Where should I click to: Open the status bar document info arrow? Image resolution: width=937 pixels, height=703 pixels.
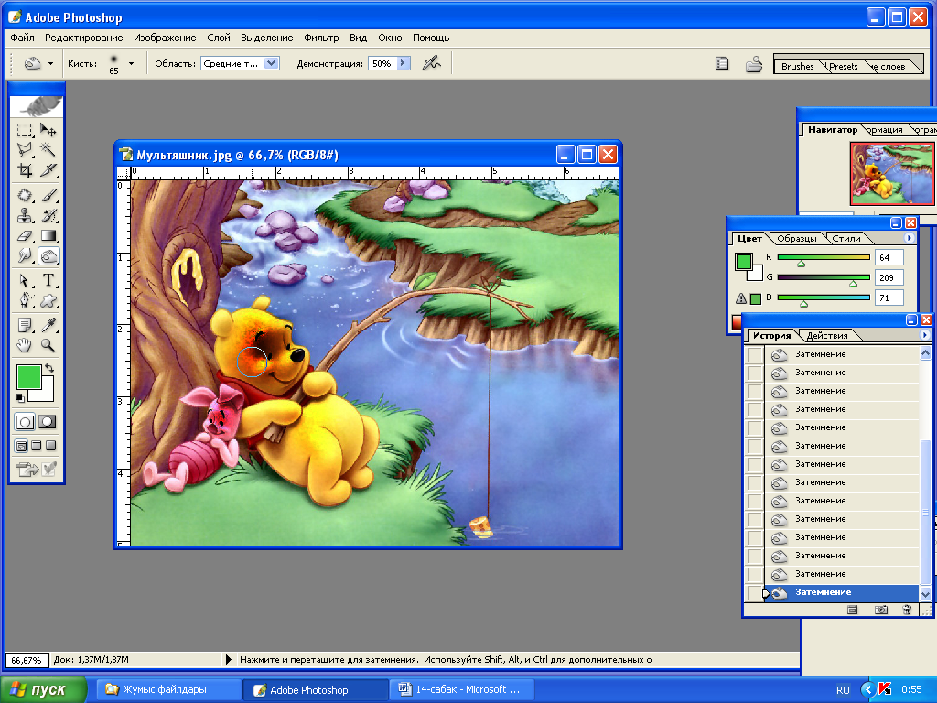[x=228, y=660]
